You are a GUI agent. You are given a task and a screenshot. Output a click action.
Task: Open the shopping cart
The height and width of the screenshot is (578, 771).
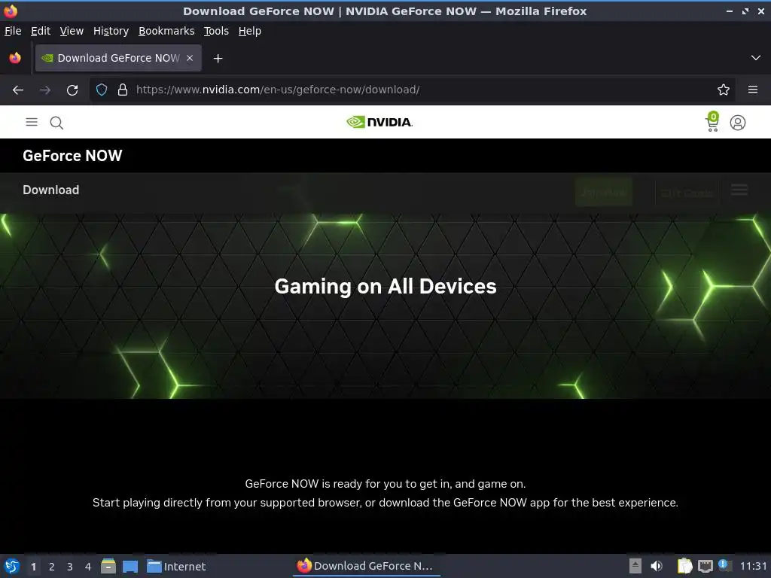[x=712, y=122]
